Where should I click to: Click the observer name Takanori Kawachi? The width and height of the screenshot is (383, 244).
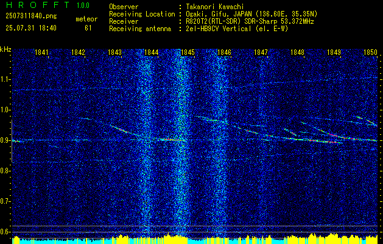215,7
